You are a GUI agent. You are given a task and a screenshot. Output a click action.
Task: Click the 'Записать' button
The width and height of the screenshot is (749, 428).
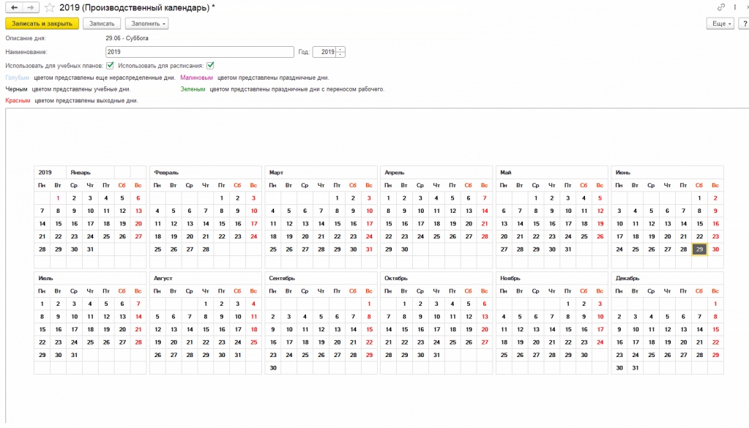101,23
